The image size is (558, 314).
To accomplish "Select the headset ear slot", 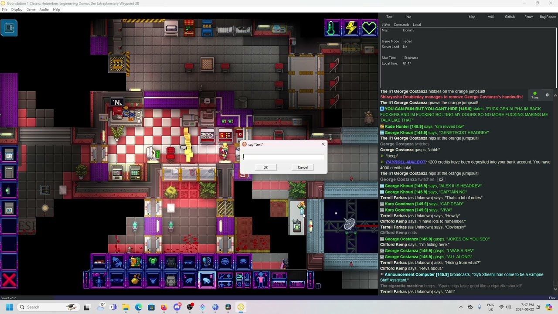I will point(207,262).
